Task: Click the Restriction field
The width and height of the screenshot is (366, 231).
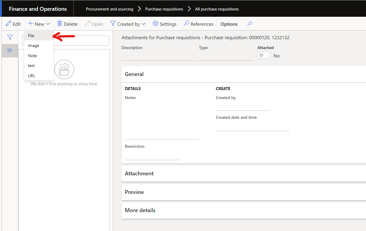Action: (x=152, y=155)
